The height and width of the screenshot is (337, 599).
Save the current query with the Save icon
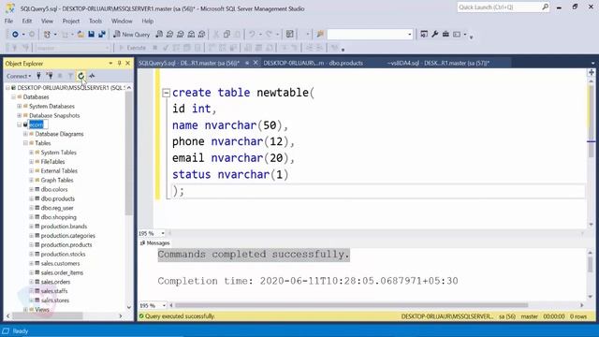point(92,35)
